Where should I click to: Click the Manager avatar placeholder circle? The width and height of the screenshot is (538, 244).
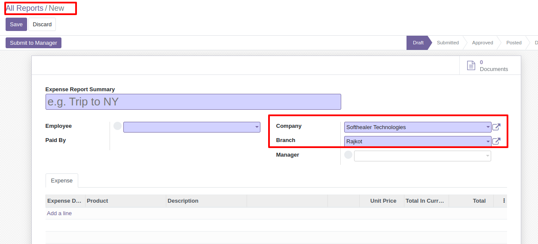(x=348, y=155)
